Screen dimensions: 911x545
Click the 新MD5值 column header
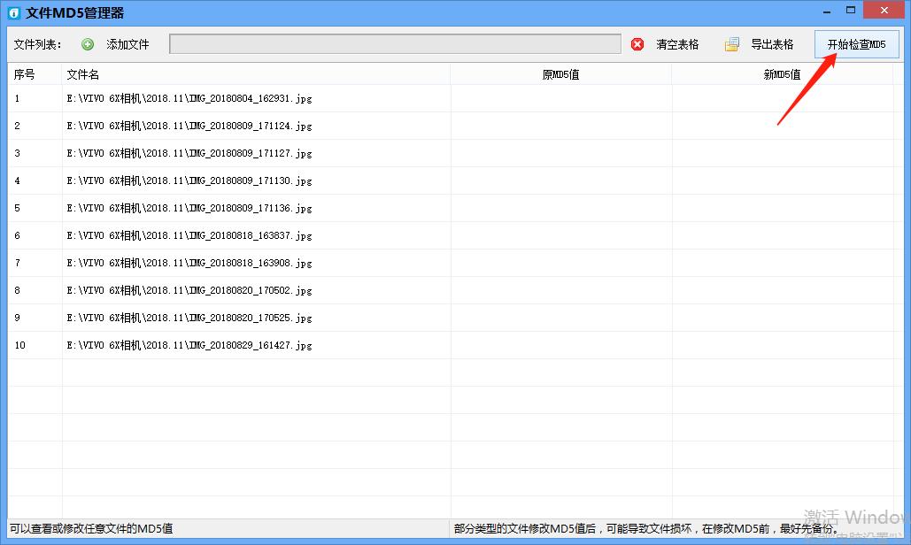(x=782, y=74)
